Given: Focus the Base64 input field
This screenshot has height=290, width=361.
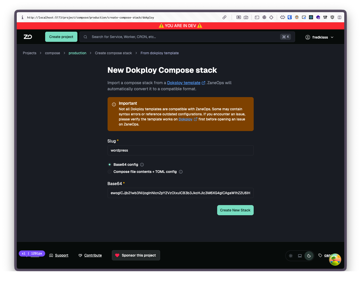Looking at the screenshot, I should [x=181, y=193].
